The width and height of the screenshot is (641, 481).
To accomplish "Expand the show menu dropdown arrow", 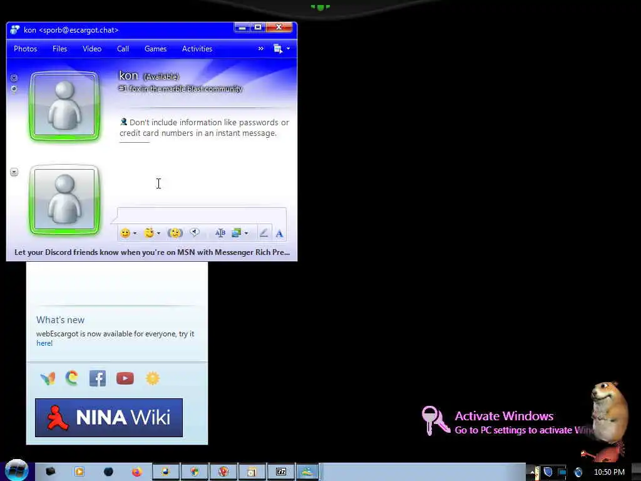I will coord(288,49).
